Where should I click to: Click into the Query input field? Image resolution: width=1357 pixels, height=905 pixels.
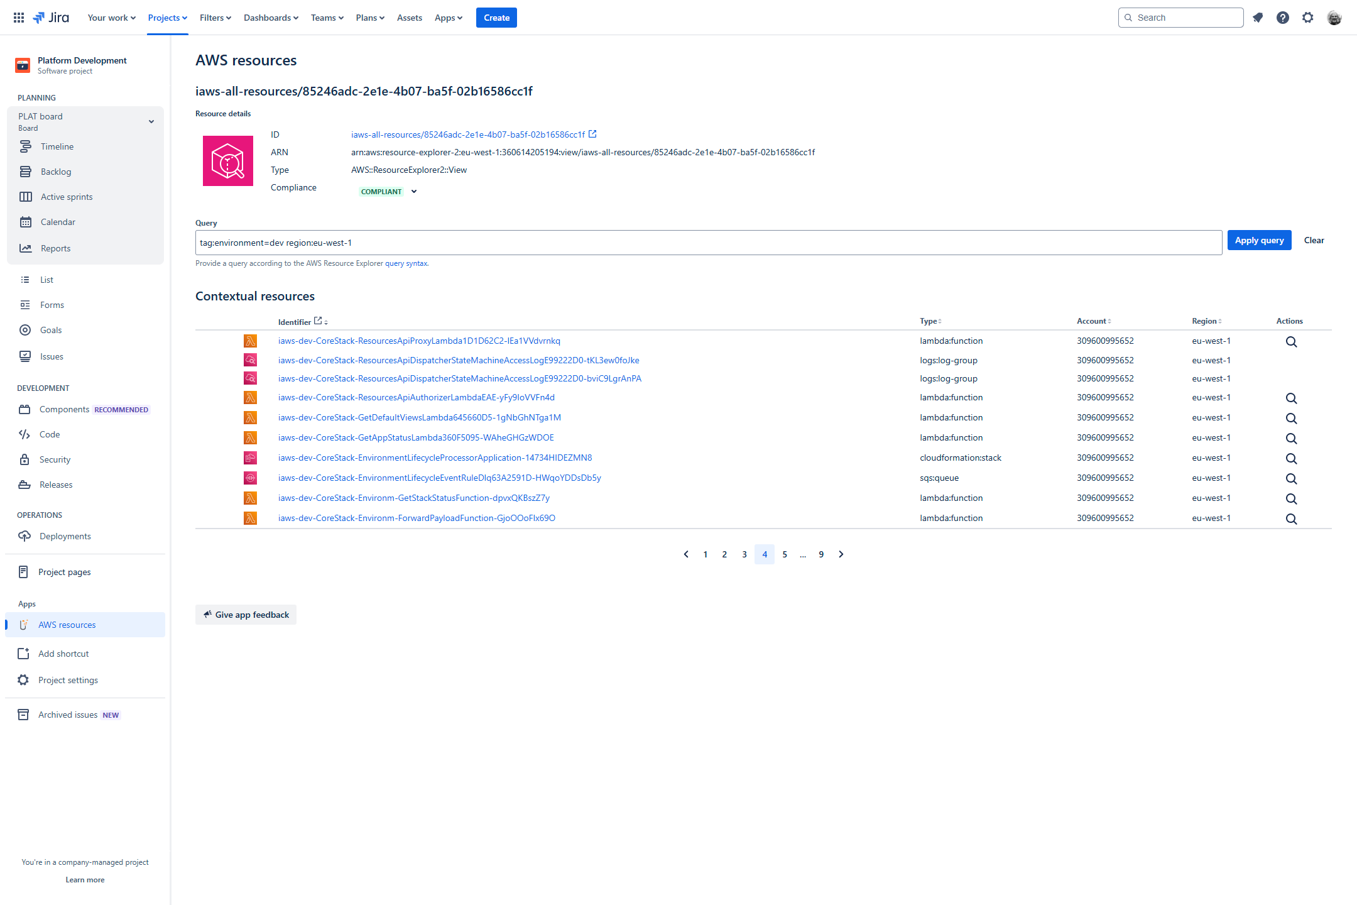pyautogui.click(x=708, y=243)
